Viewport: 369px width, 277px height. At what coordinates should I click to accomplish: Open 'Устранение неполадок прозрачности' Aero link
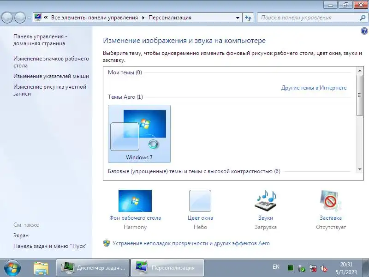(x=191, y=243)
